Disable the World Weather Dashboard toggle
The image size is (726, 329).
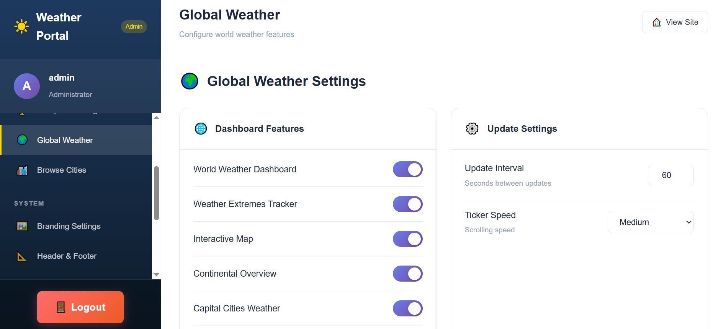tap(407, 169)
